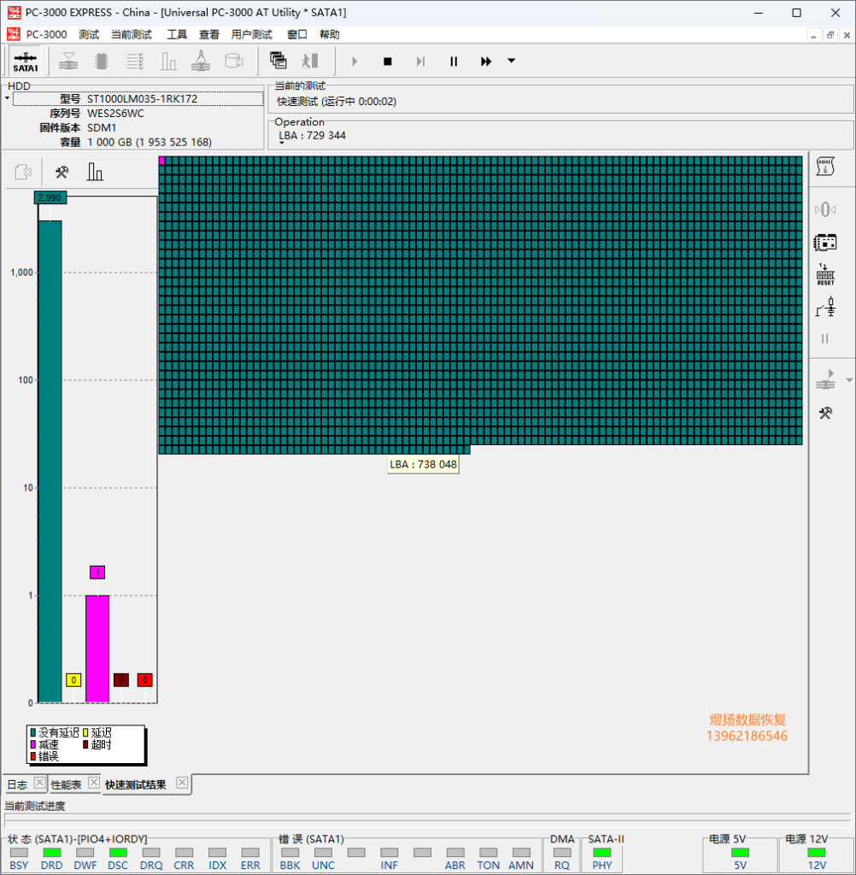Open the 用户测试 menu
This screenshot has height=875, width=856.
(252, 34)
